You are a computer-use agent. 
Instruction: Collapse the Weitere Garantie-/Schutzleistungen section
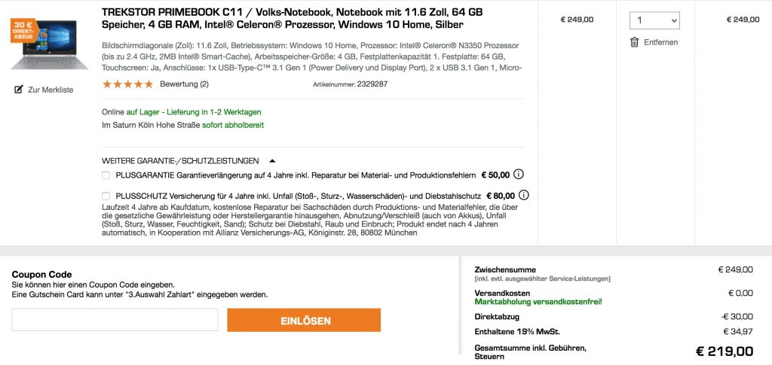(272, 160)
